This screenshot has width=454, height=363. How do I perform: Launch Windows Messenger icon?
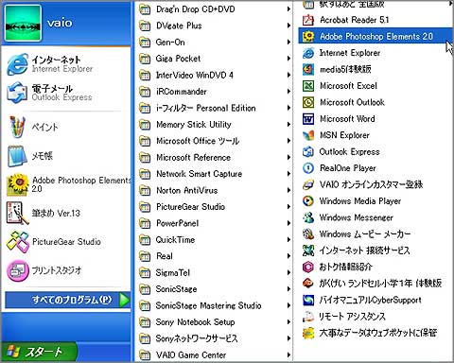click(x=308, y=217)
